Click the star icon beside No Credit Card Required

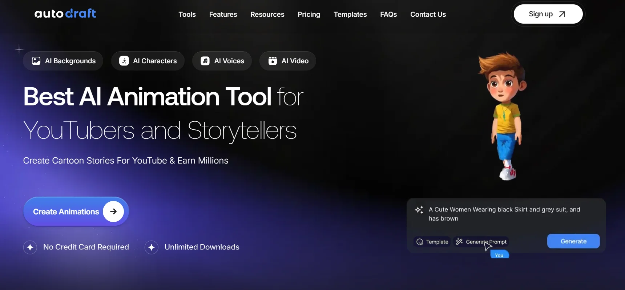[30, 247]
